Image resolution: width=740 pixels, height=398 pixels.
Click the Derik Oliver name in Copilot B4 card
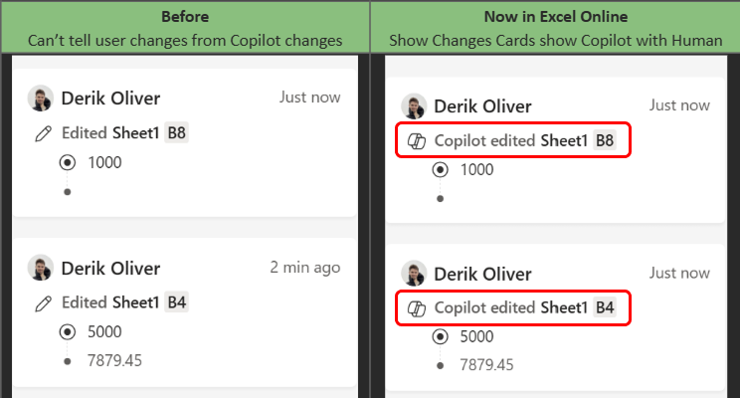(x=482, y=274)
